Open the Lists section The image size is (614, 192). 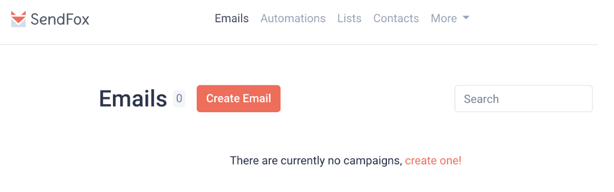(x=349, y=18)
